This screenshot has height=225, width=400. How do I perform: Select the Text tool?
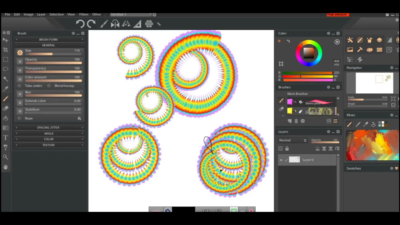click(x=5, y=137)
